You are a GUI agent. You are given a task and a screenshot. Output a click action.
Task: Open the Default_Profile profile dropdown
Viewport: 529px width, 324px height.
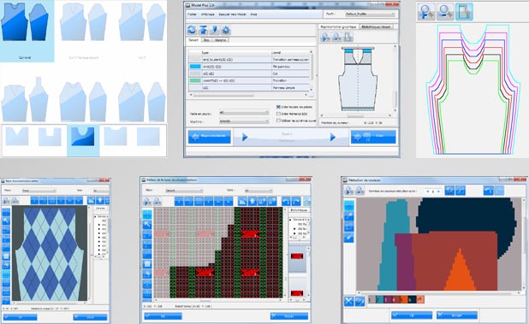(370, 15)
